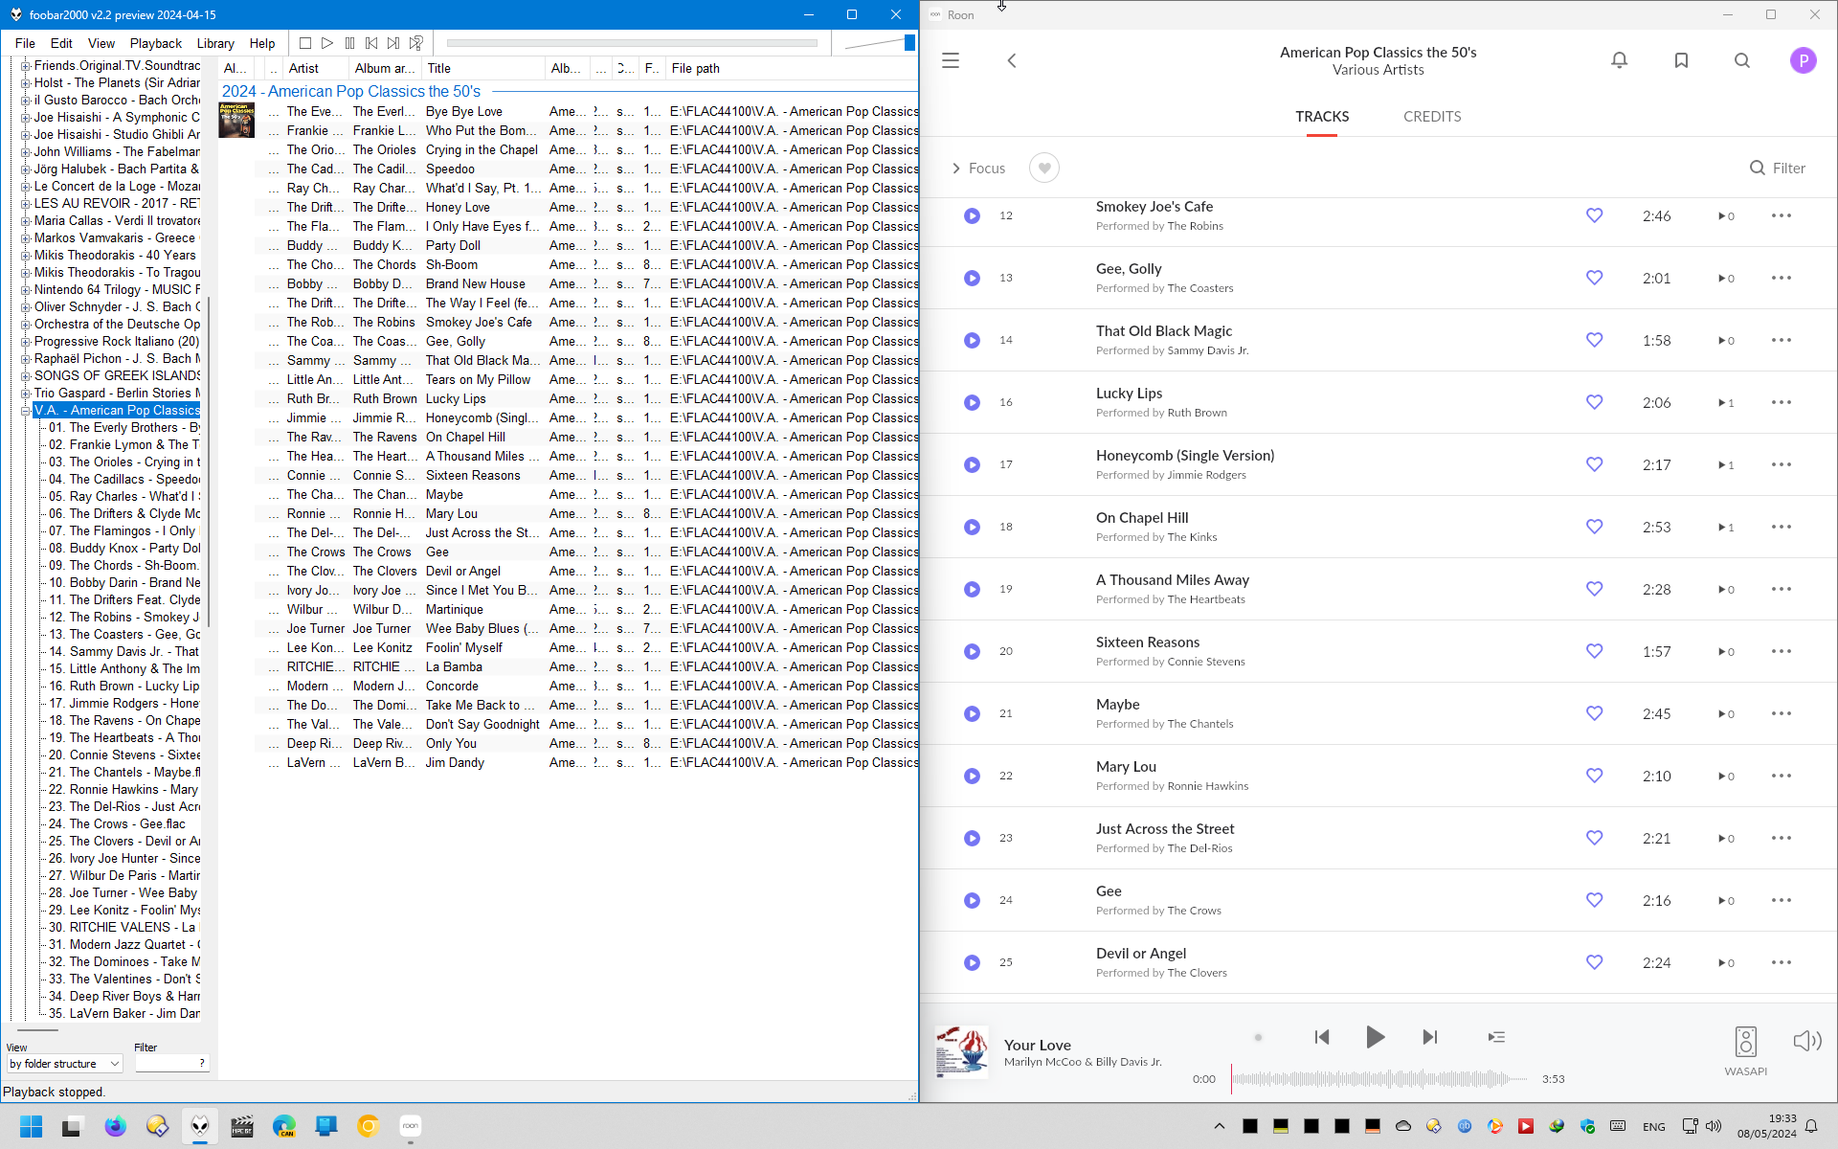
Task: Open more options for Sixteen Reasons
Action: (1782, 651)
